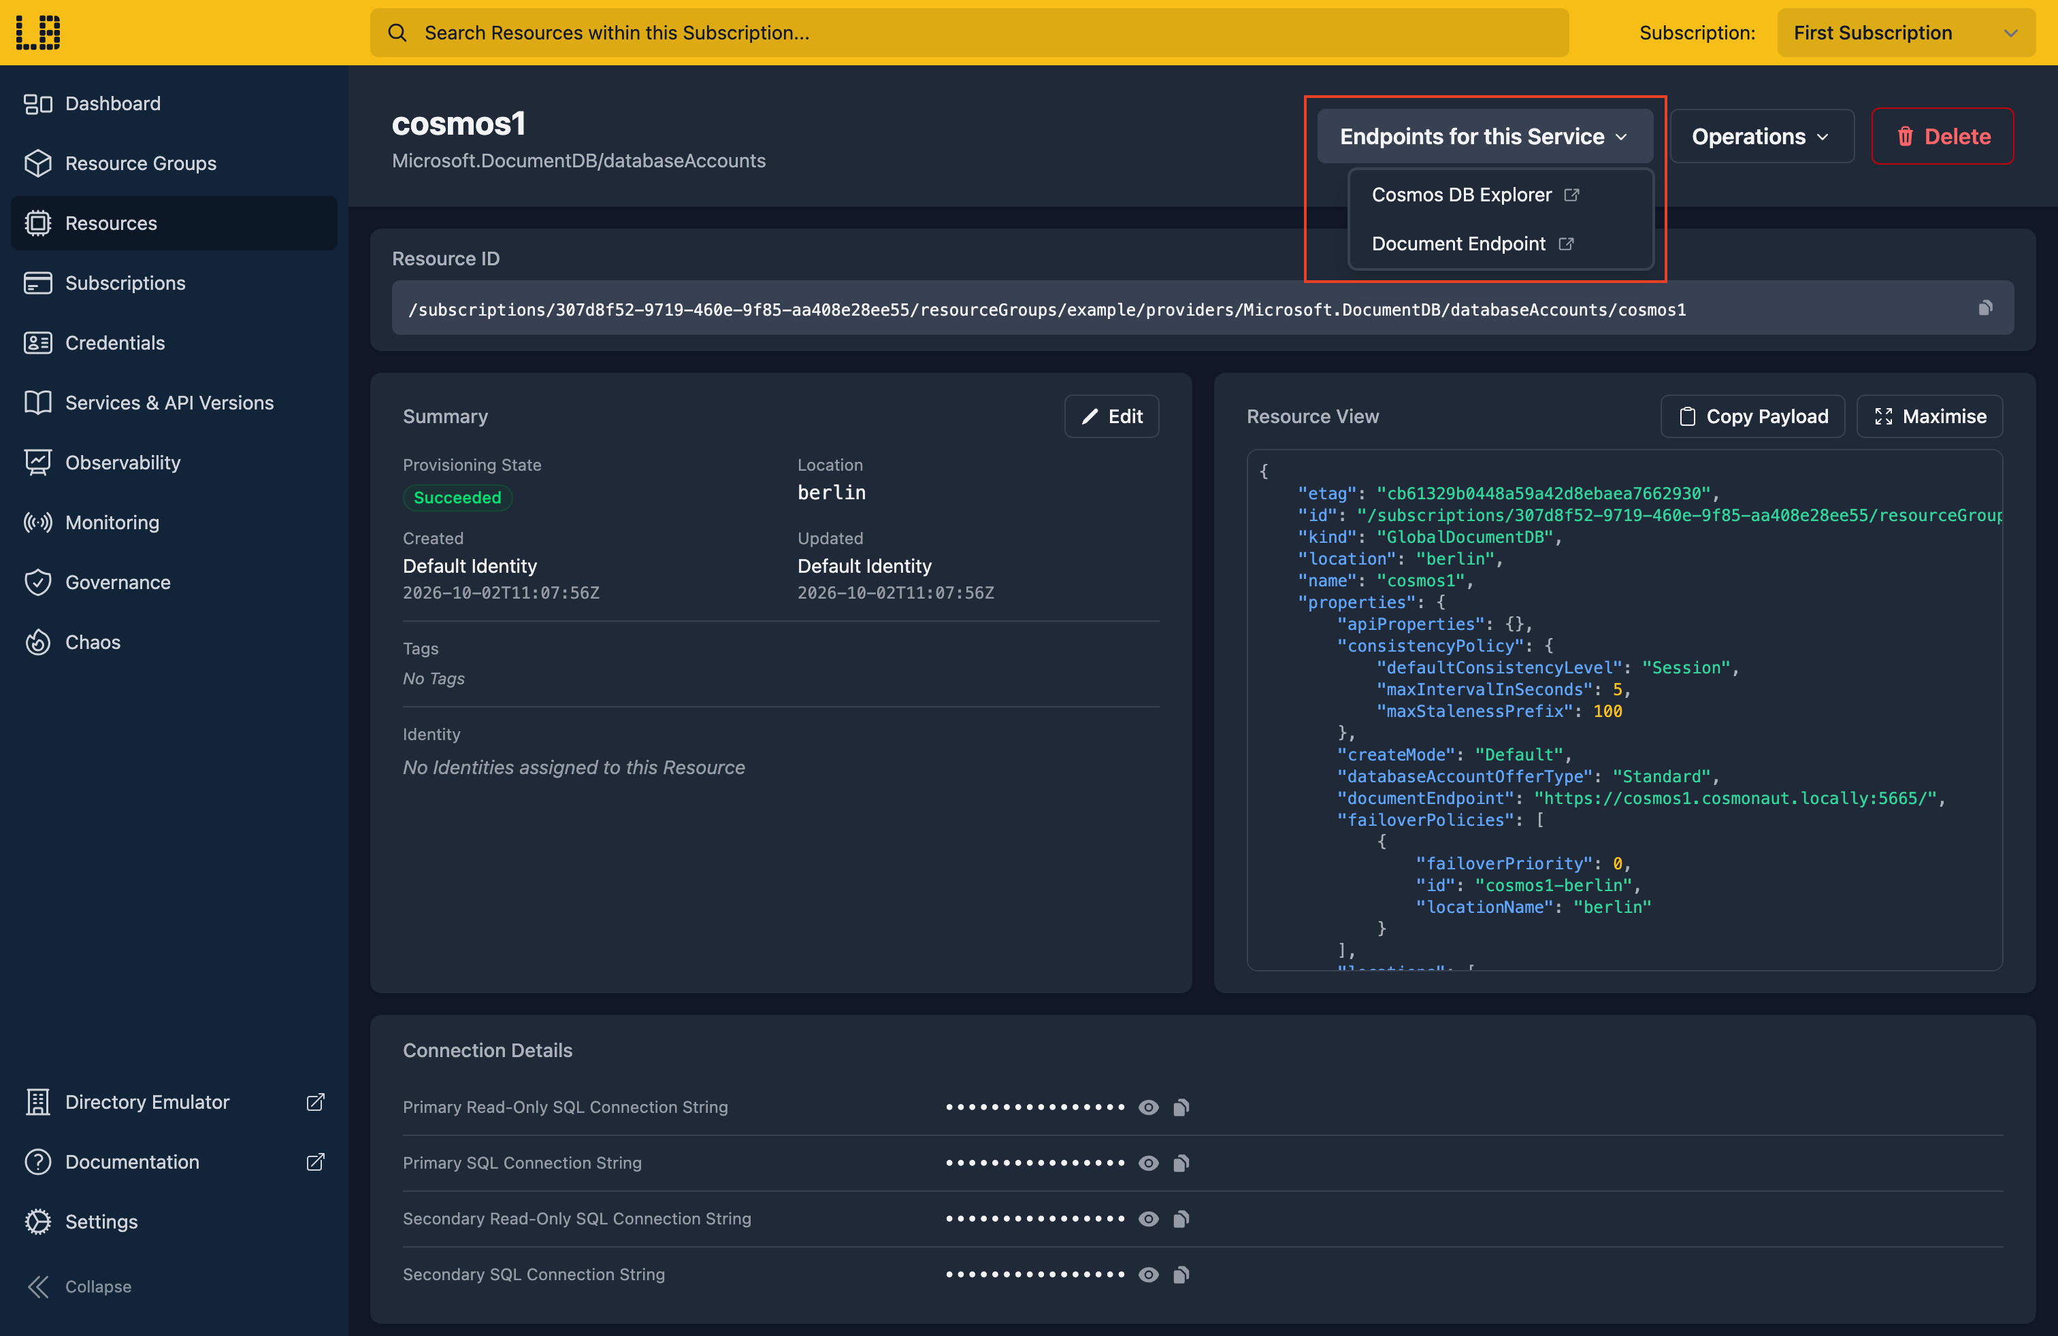This screenshot has width=2058, height=1336.
Task: Click external link icon next to Documentation
Action: (x=316, y=1161)
